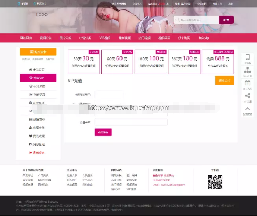Open 消息管理 in the member sidebar
This screenshot has height=216, width=257.
38,144
